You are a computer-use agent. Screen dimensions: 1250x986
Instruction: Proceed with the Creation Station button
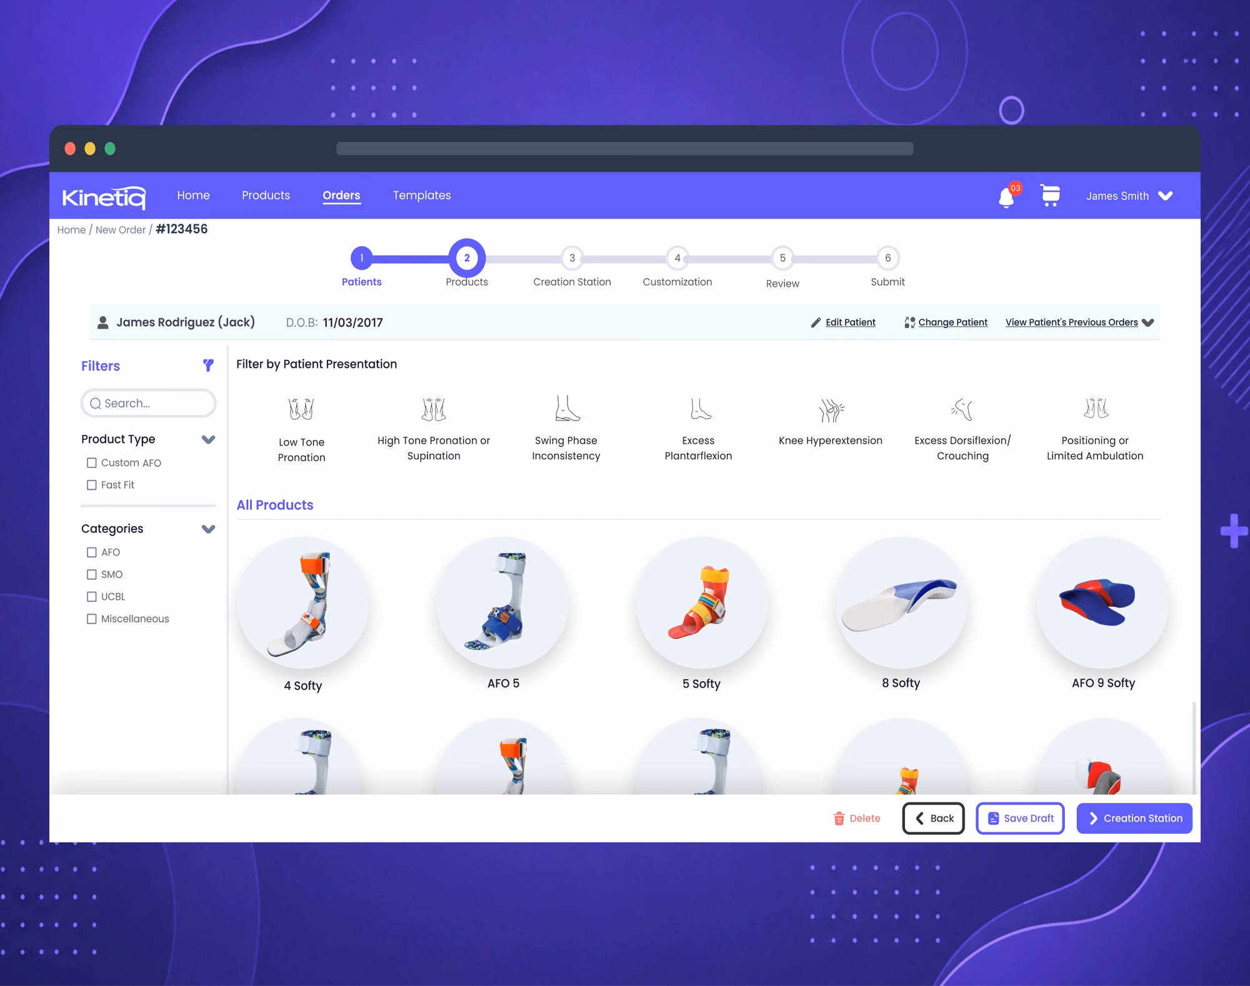[x=1134, y=819]
